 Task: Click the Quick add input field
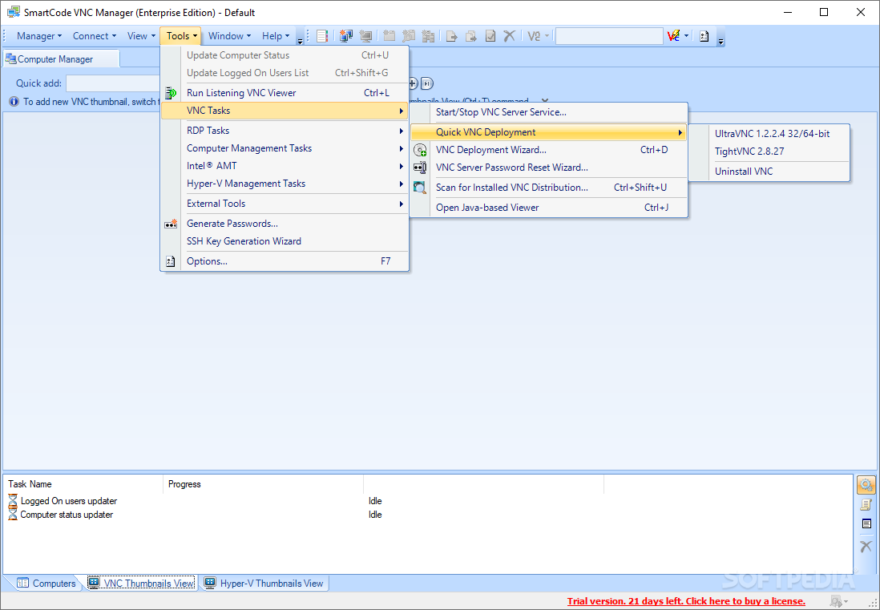coord(114,83)
